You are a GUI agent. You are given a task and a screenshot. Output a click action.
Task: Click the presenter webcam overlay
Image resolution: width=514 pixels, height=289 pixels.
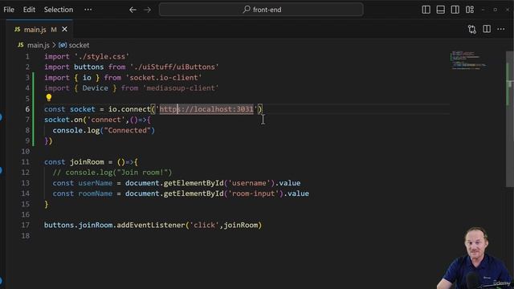[x=475, y=258]
